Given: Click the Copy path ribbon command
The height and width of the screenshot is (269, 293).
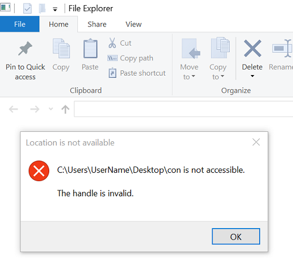Looking at the screenshot, I should 130,58.
